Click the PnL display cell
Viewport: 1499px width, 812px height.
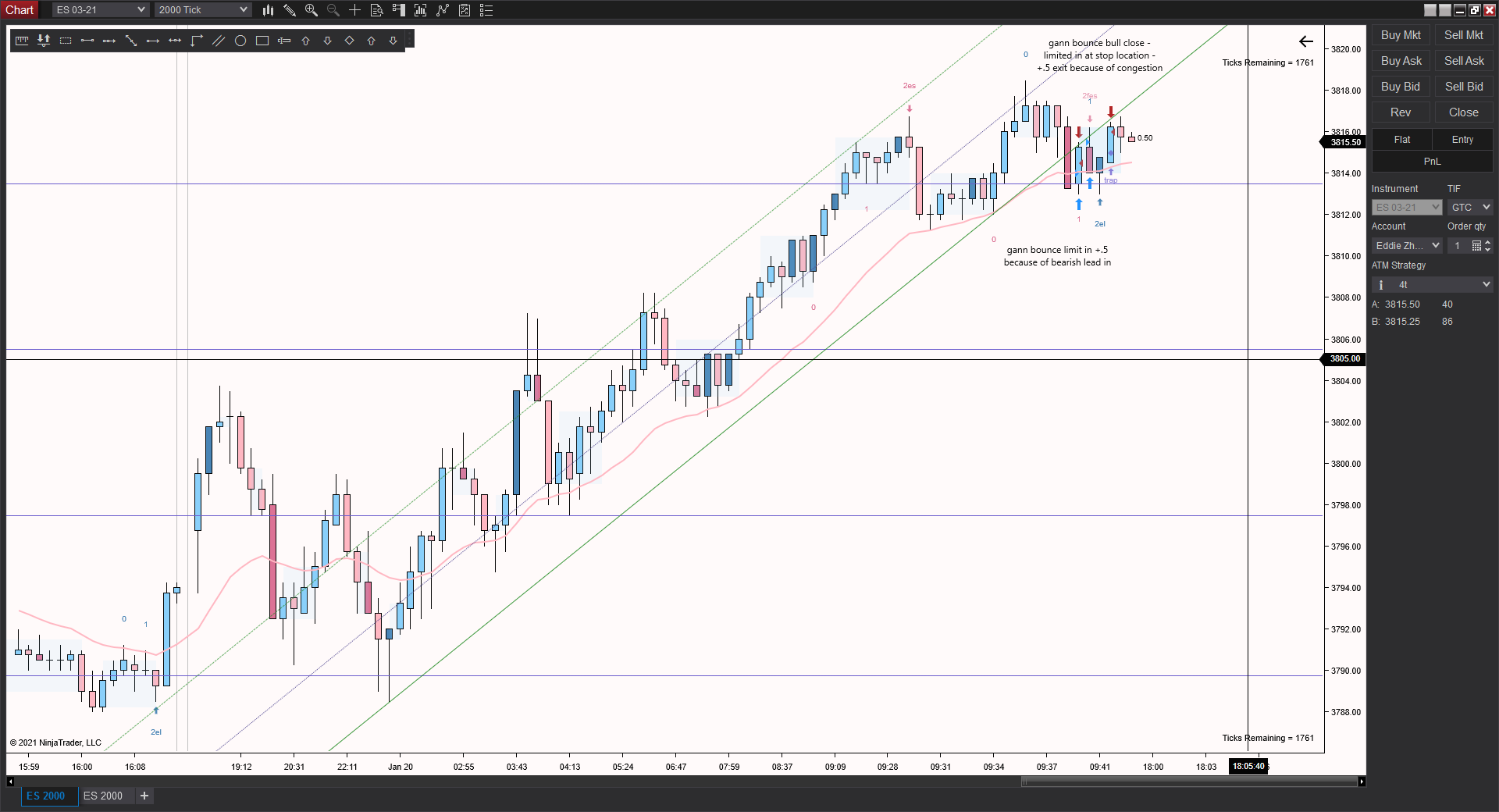click(1432, 162)
